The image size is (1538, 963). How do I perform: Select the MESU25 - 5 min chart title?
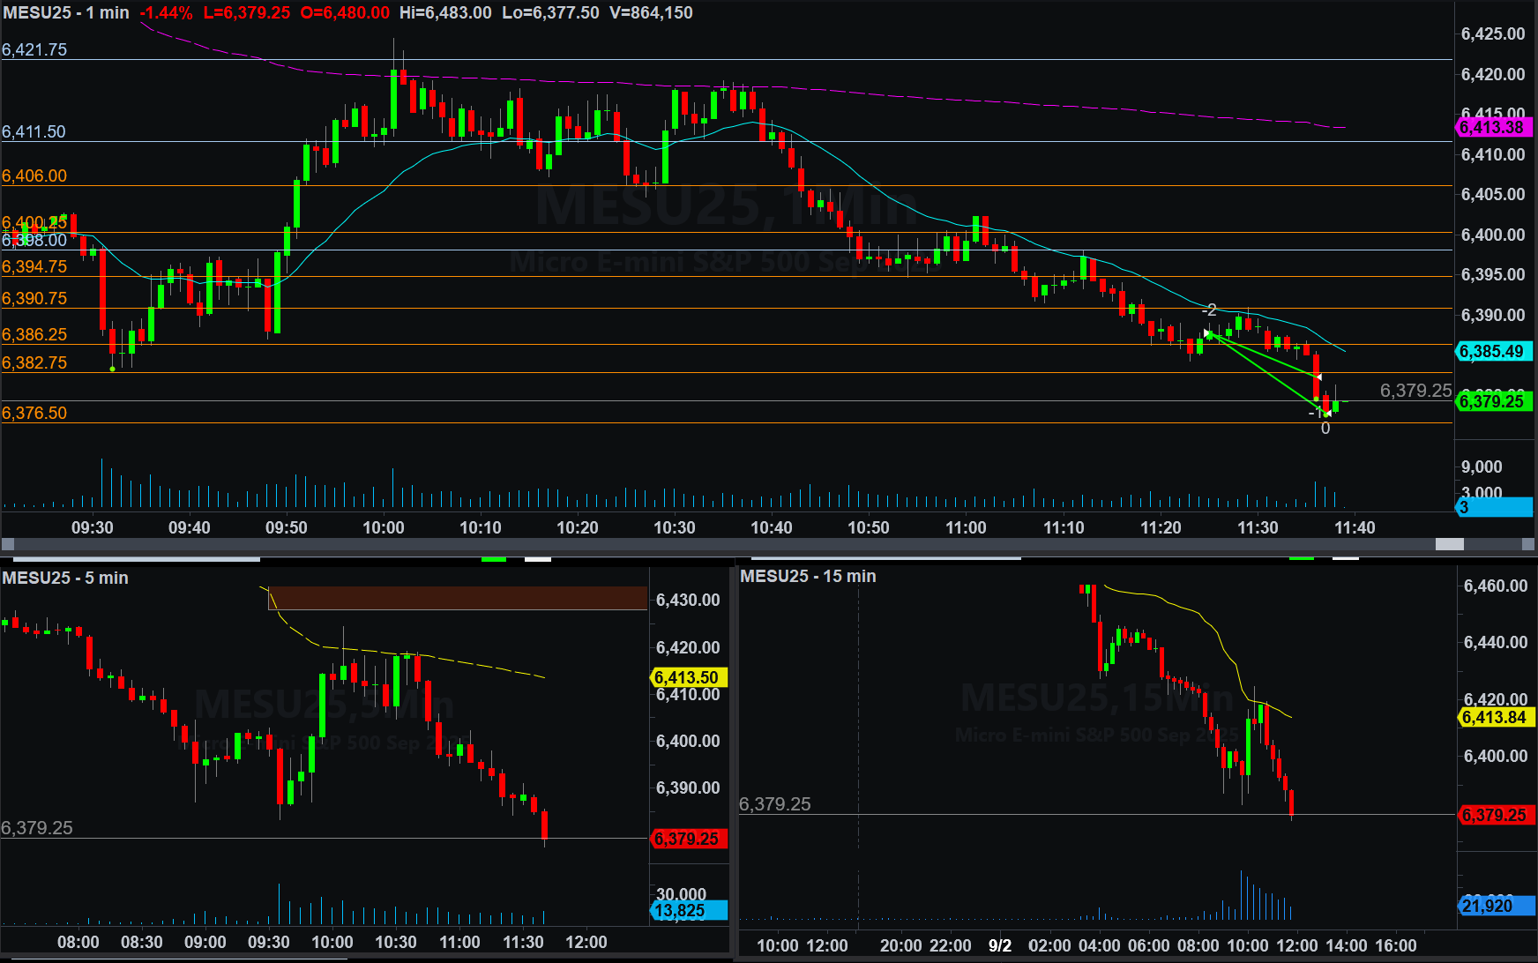coord(65,579)
